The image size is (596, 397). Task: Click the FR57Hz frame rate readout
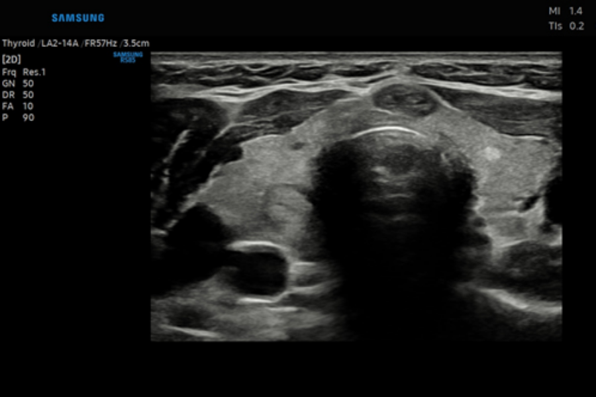tap(101, 43)
